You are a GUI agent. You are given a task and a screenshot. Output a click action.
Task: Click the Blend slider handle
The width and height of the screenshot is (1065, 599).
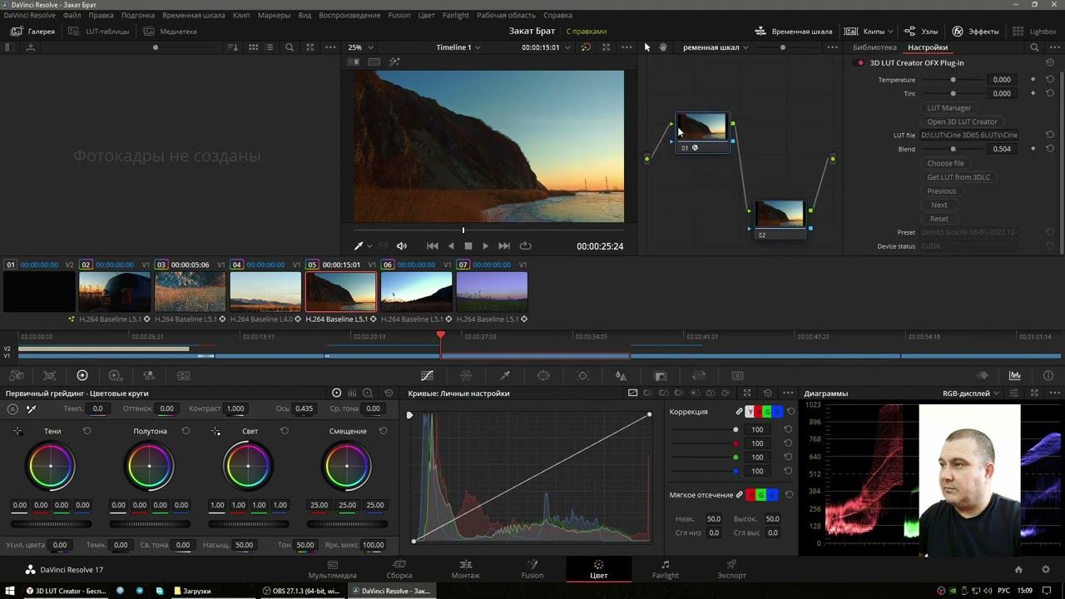953,149
